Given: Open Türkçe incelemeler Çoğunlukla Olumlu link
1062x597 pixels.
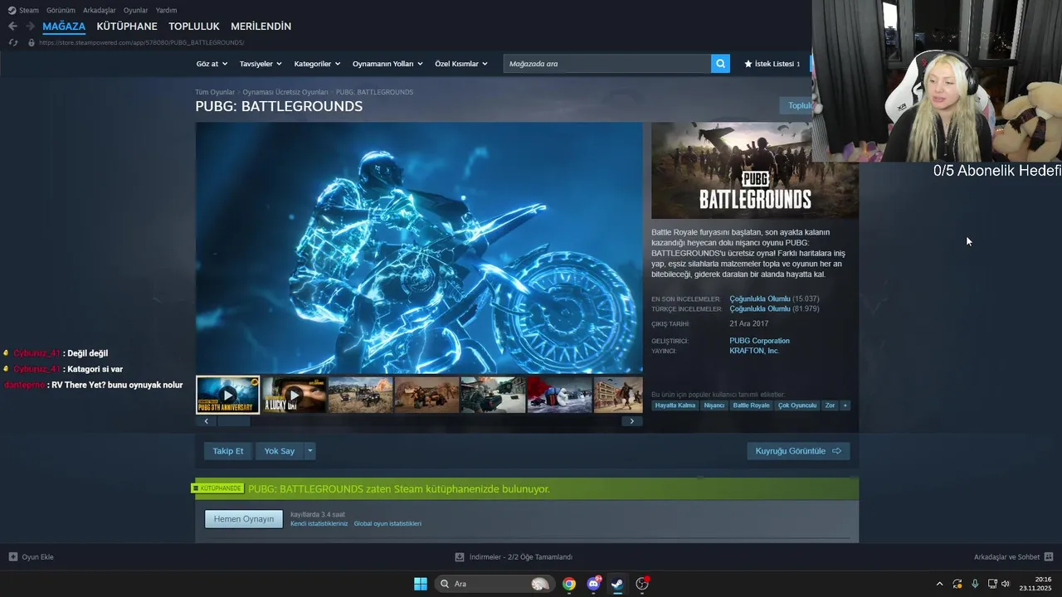Looking at the screenshot, I should coord(760,309).
